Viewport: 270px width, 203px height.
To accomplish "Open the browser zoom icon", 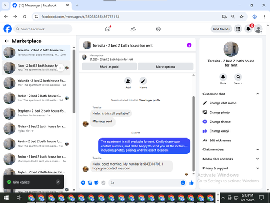I will click(233, 17).
